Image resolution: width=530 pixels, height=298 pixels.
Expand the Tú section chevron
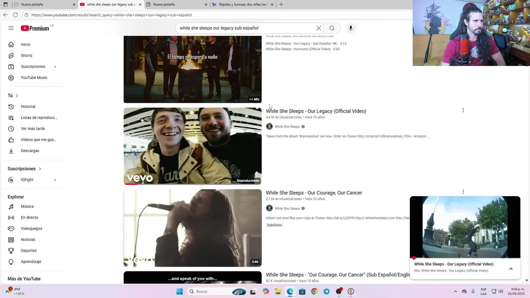tap(17, 96)
